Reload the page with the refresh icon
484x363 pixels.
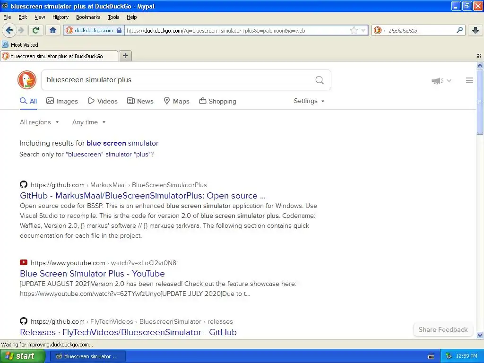36,30
